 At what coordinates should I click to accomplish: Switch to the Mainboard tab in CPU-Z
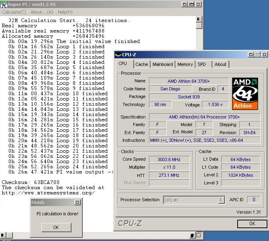point(163,64)
